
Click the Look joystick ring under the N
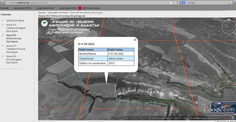pos(229,27)
